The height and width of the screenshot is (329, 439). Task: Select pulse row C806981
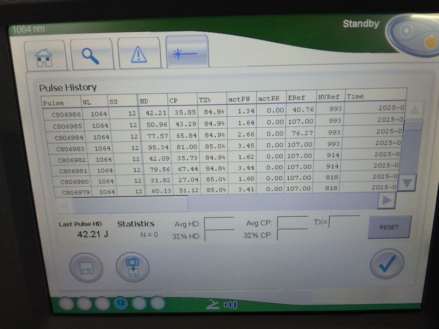pyautogui.click(x=225, y=168)
